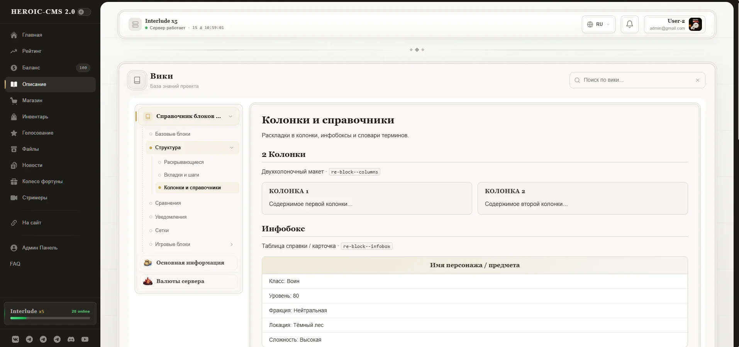This screenshot has width=739, height=347.
Task: Collapse Справочник блоков section chevron
Action: (231, 116)
